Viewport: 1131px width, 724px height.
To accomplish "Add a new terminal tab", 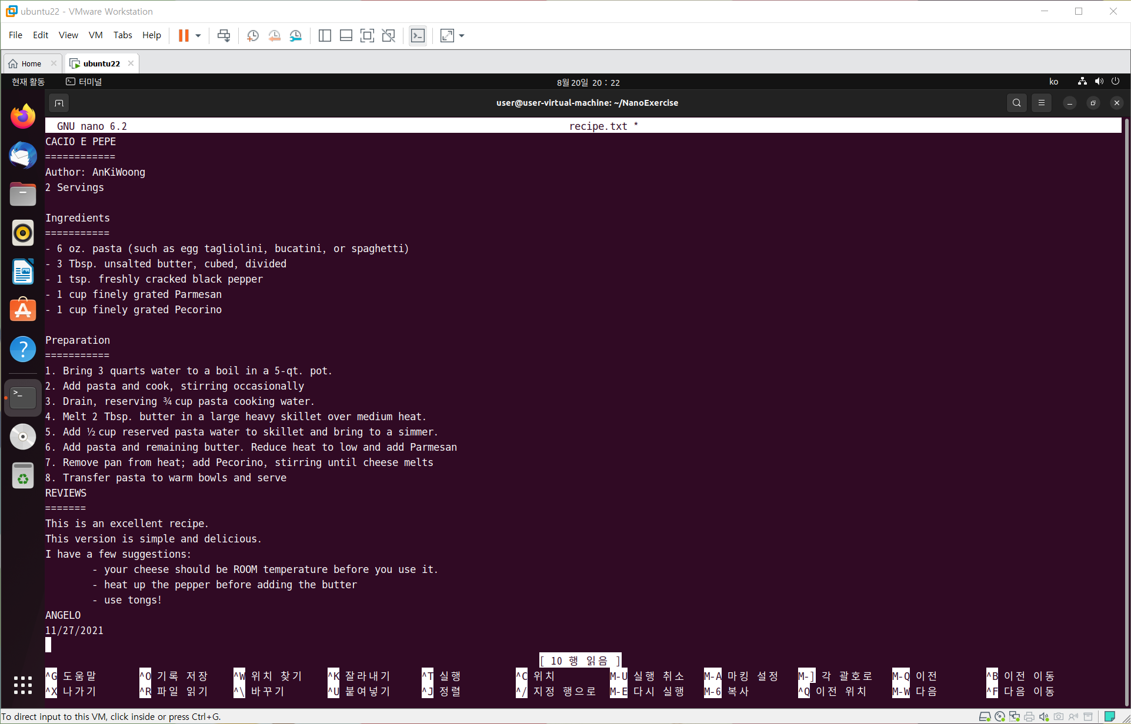I will click(x=59, y=103).
